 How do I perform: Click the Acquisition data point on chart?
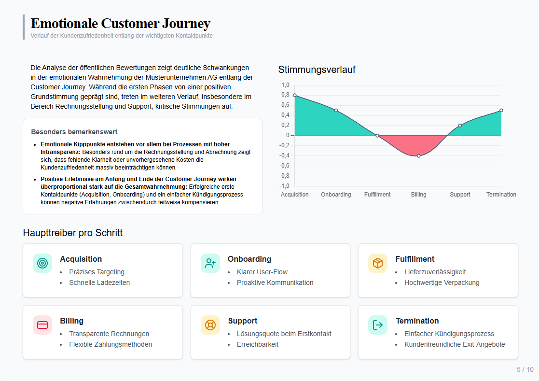coord(295,95)
